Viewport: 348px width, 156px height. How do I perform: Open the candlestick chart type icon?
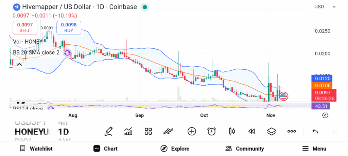point(232,131)
